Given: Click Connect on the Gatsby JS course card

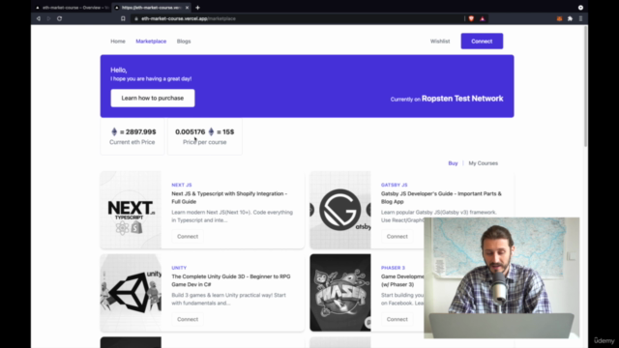Looking at the screenshot, I should (x=397, y=236).
